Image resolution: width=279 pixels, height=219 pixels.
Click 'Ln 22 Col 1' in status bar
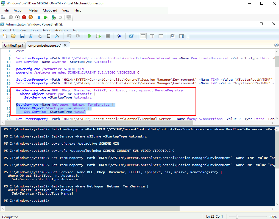click(x=214, y=217)
